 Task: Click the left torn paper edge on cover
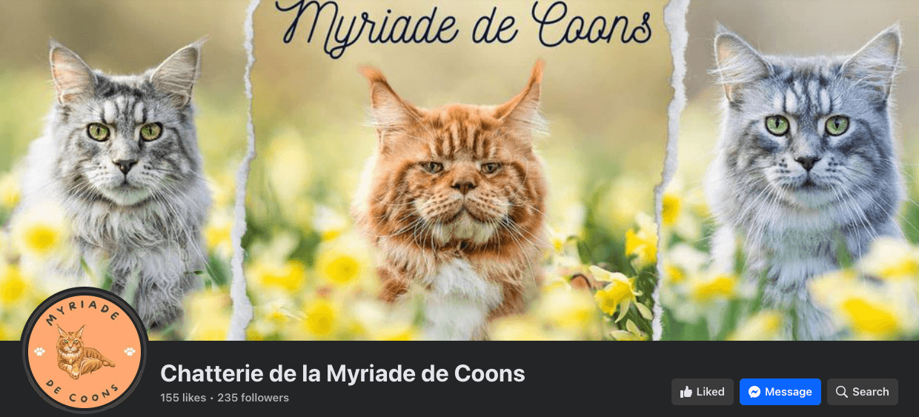[x=243, y=170]
